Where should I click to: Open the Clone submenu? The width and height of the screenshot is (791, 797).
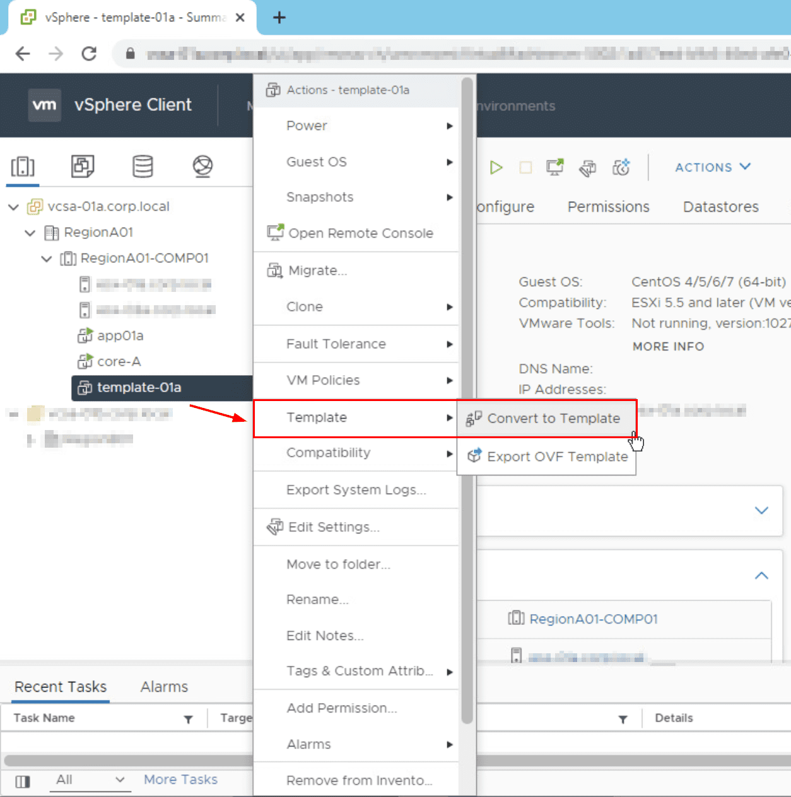(356, 306)
